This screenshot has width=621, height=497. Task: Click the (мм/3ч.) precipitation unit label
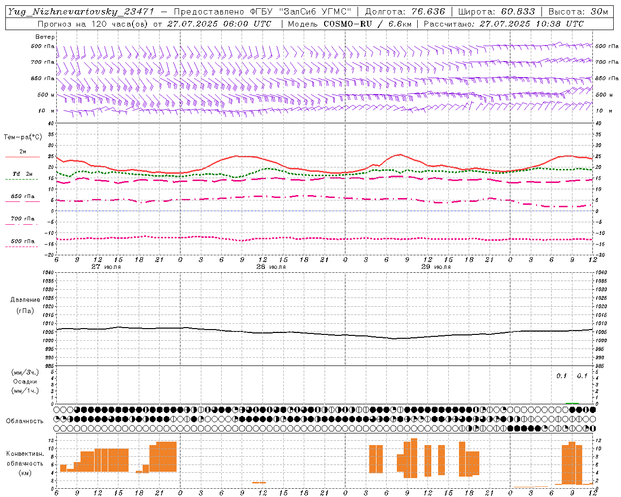click(x=25, y=372)
